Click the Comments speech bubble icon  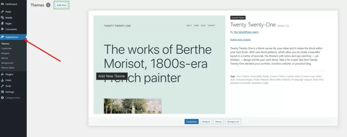(2, 29)
